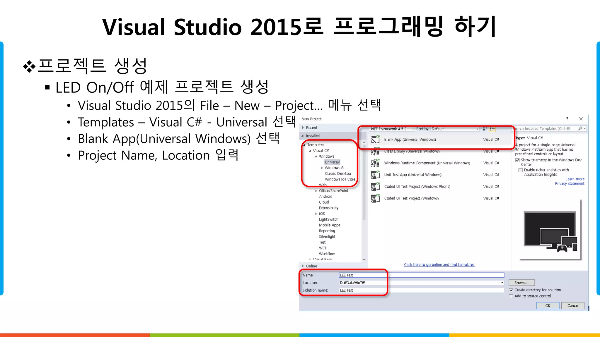
Task: Expand the Windows 8 tree node
Action: pos(322,168)
